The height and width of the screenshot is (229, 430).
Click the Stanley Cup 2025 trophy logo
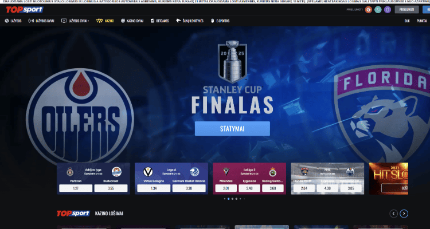232,62
